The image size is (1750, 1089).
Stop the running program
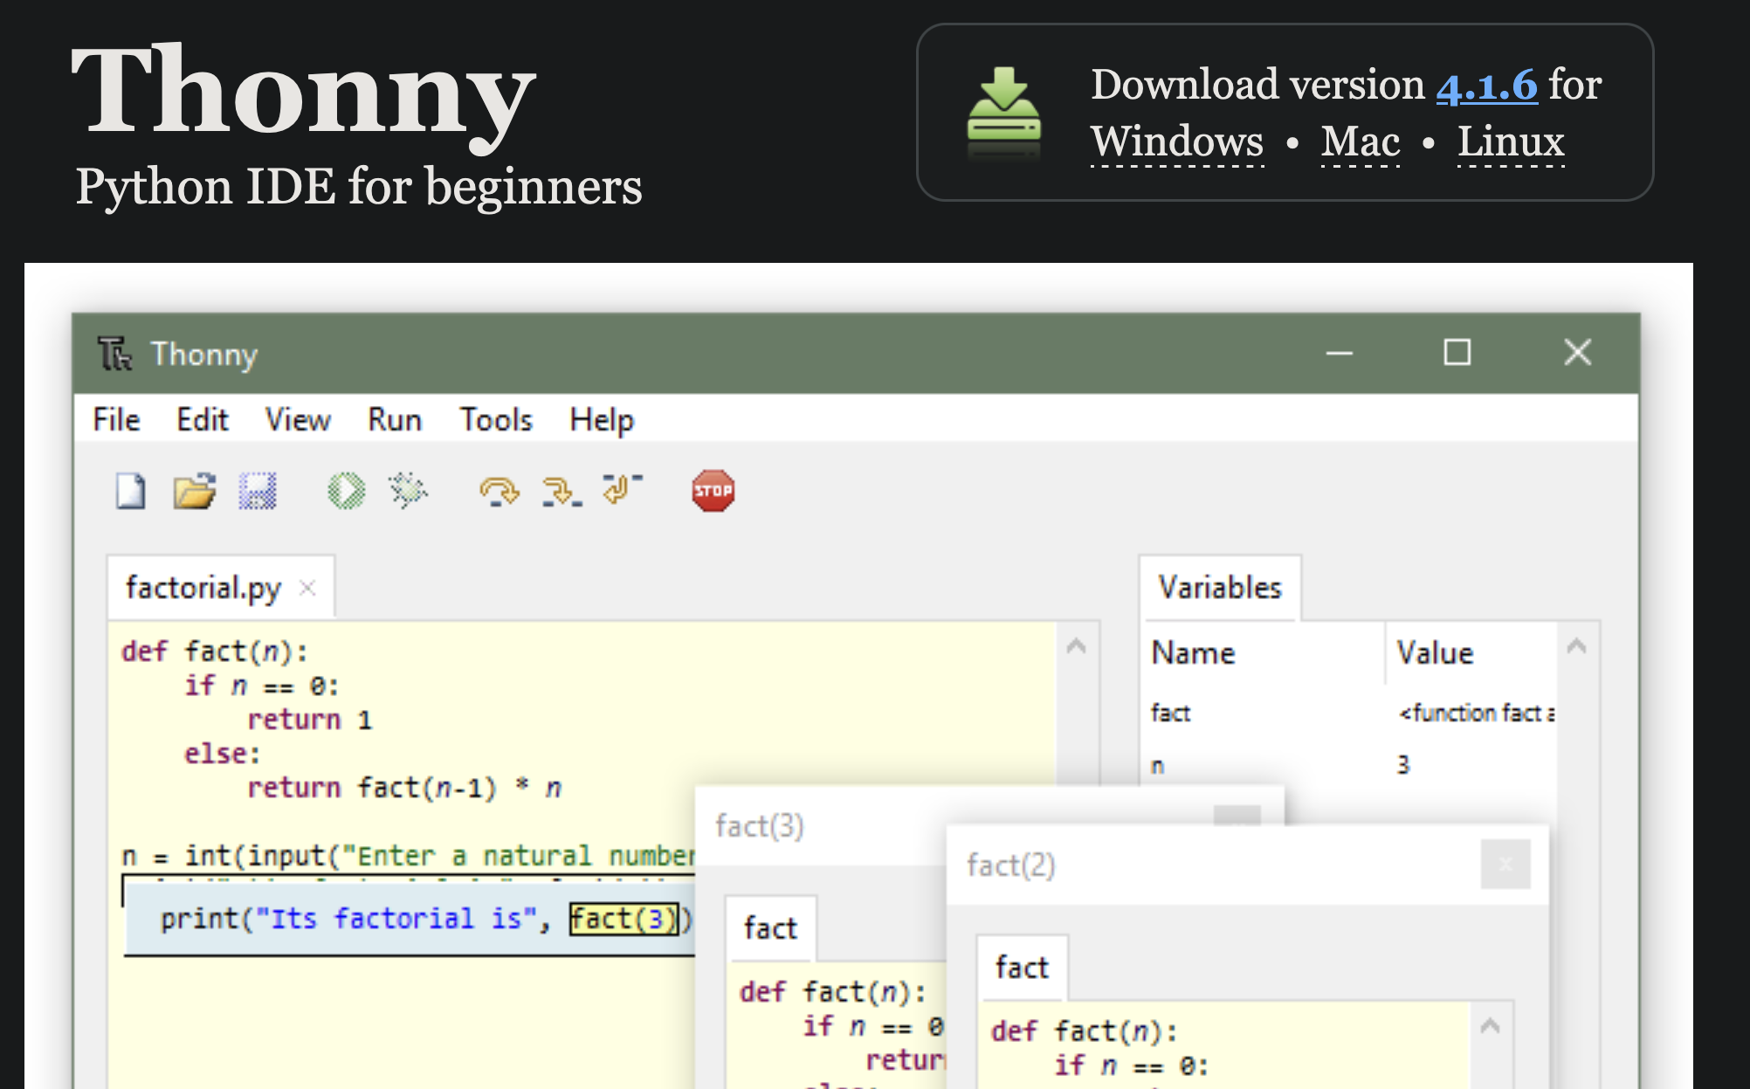(x=713, y=490)
